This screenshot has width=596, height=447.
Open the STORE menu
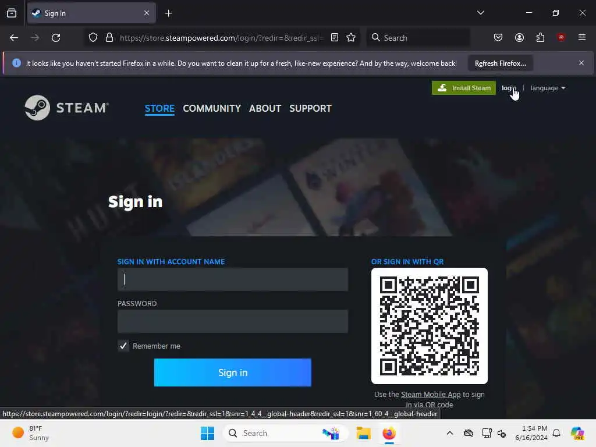(x=159, y=108)
